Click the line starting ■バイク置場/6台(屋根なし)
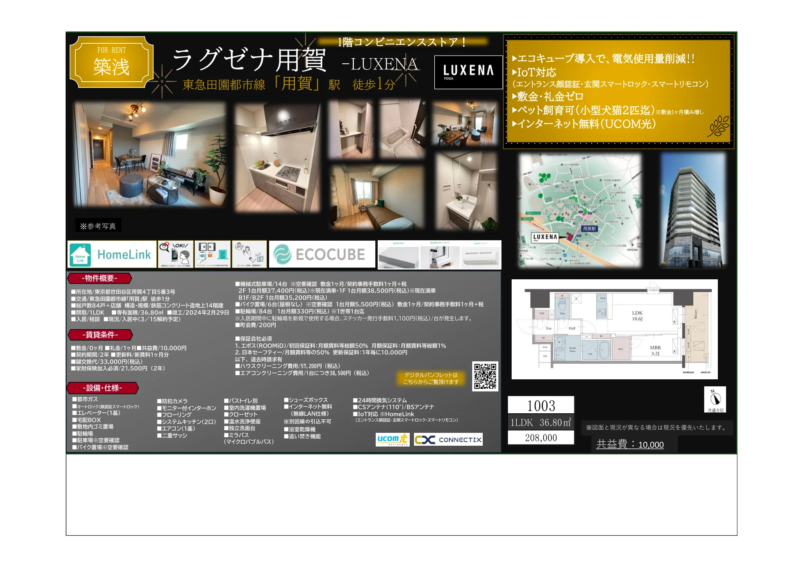Viewport: 803px width, 568px height. tap(359, 304)
